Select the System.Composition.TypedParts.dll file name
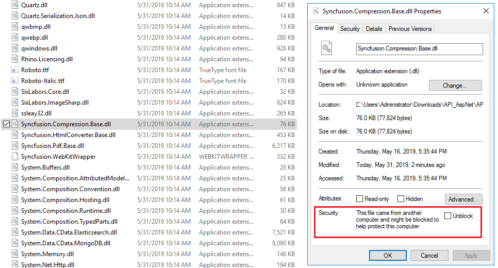This screenshot has height=268, width=498. [x=69, y=221]
